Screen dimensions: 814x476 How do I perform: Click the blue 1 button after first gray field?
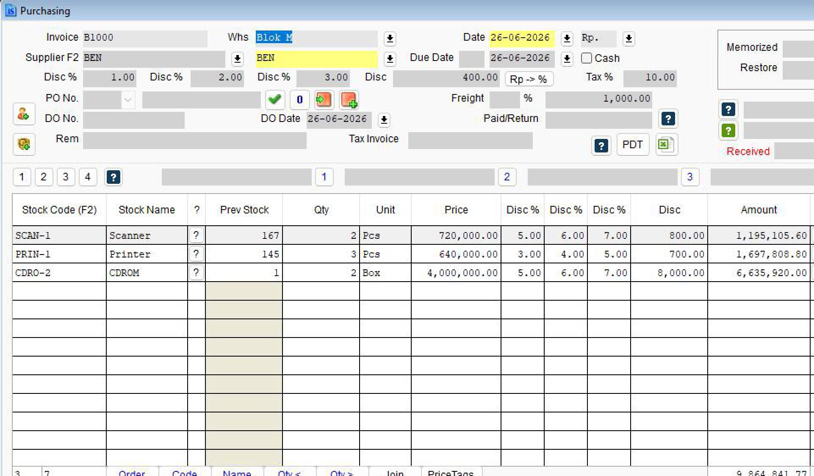[x=324, y=177]
